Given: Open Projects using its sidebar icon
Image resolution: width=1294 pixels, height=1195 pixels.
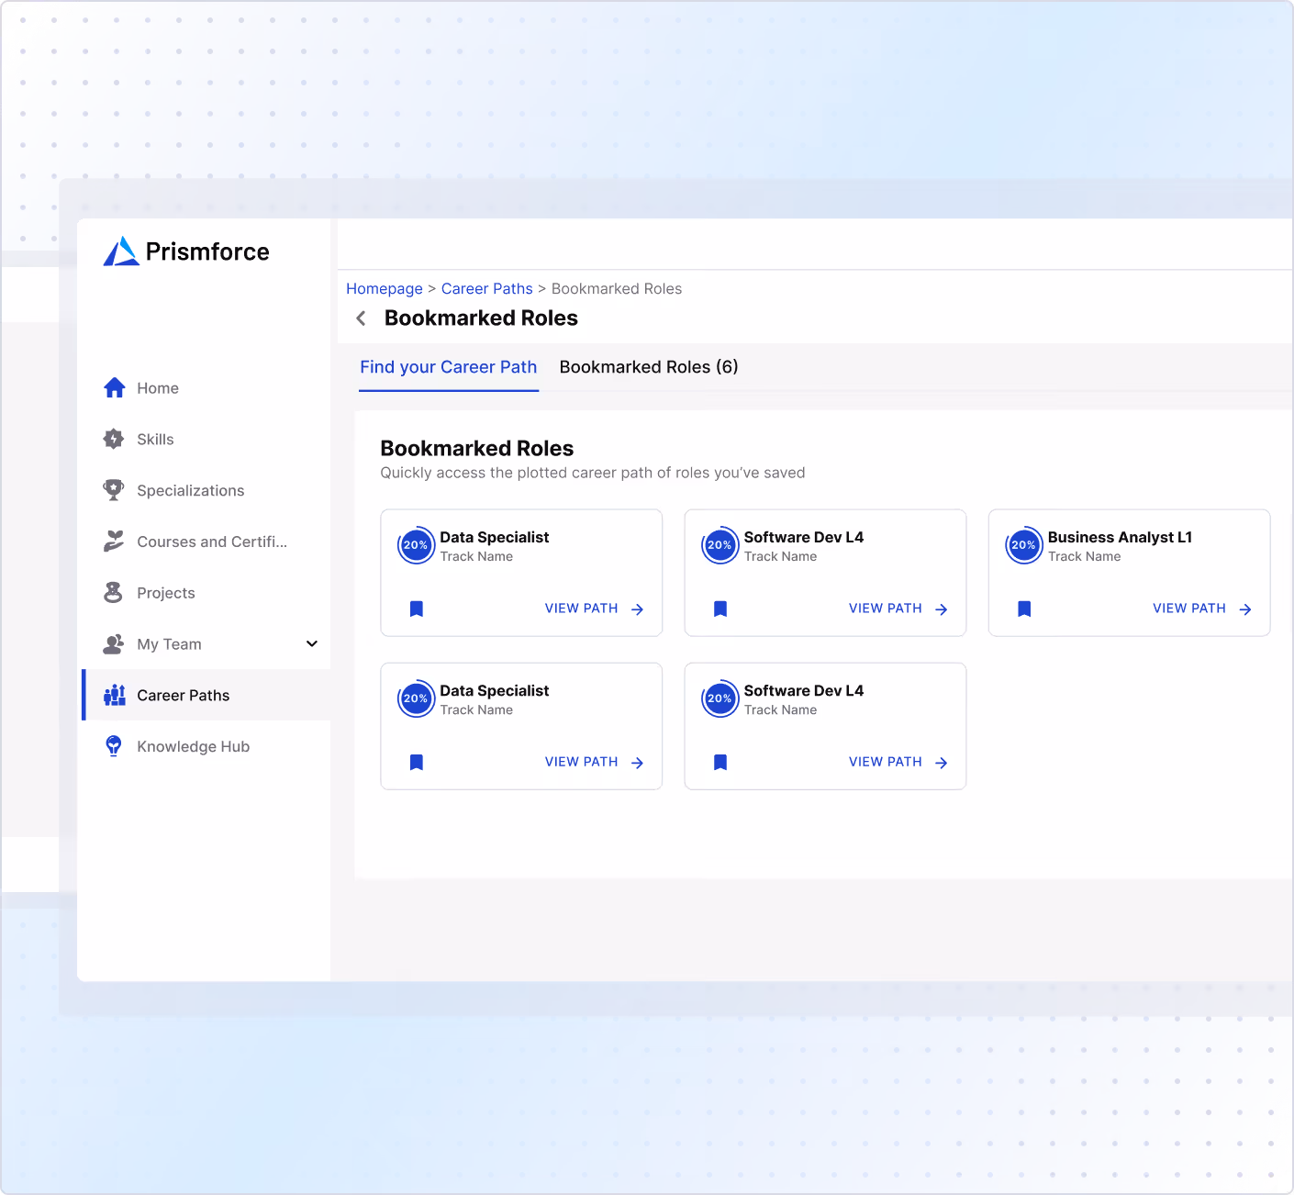Looking at the screenshot, I should 114,592.
